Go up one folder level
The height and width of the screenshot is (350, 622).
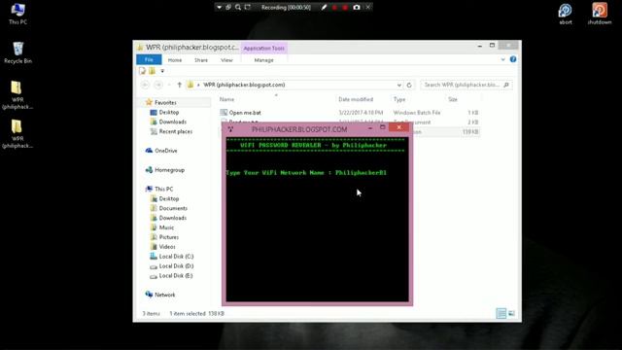[x=179, y=85]
